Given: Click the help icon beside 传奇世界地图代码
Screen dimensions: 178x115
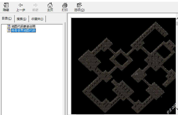Looking at the screenshot, I should tap(9, 30).
